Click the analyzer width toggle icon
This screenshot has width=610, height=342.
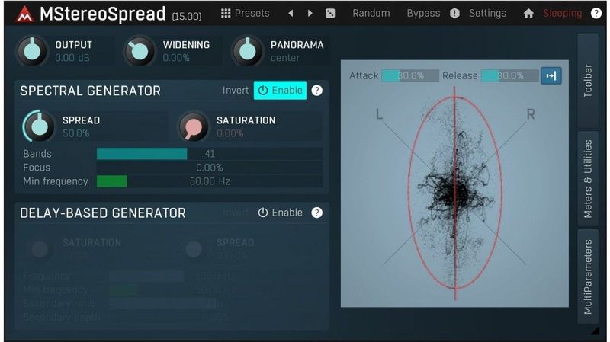551,75
